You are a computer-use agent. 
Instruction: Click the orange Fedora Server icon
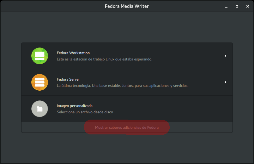39,82
